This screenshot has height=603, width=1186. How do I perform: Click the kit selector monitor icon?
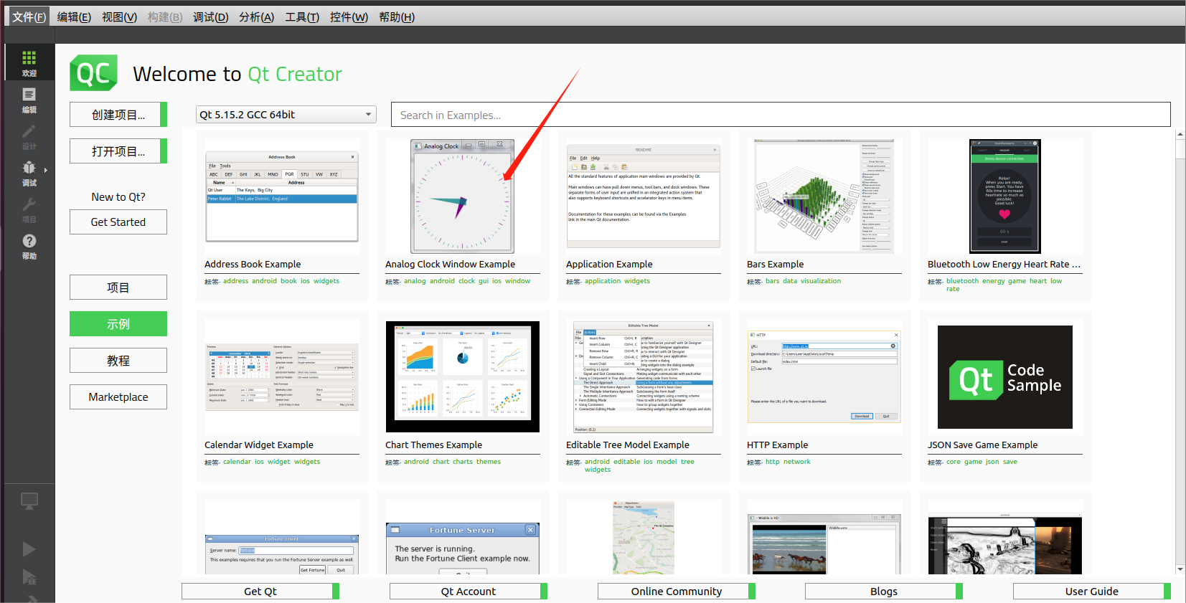(29, 500)
